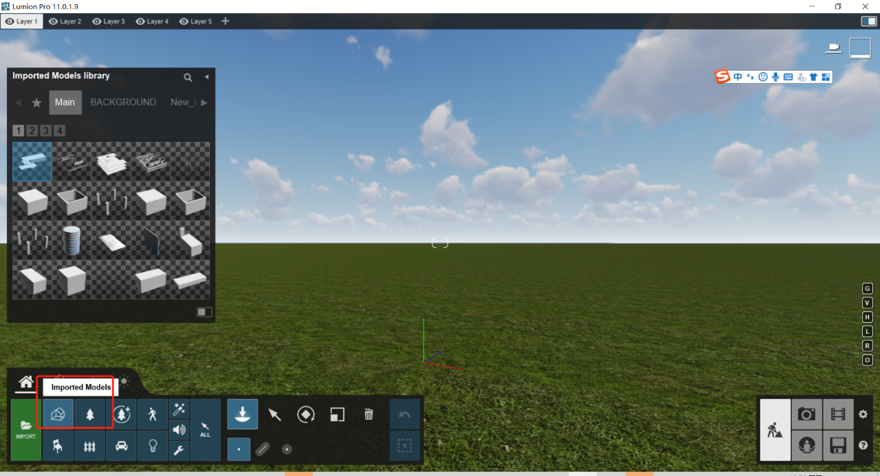Activate the Delete trash tool
The height and width of the screenshot is (476, 880).
[368, 414]
